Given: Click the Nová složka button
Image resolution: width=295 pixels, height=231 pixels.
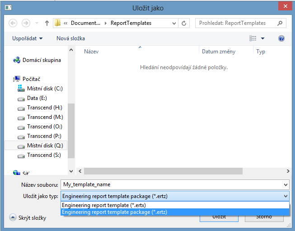Looking at the screenshot, I should pos(70,38).
